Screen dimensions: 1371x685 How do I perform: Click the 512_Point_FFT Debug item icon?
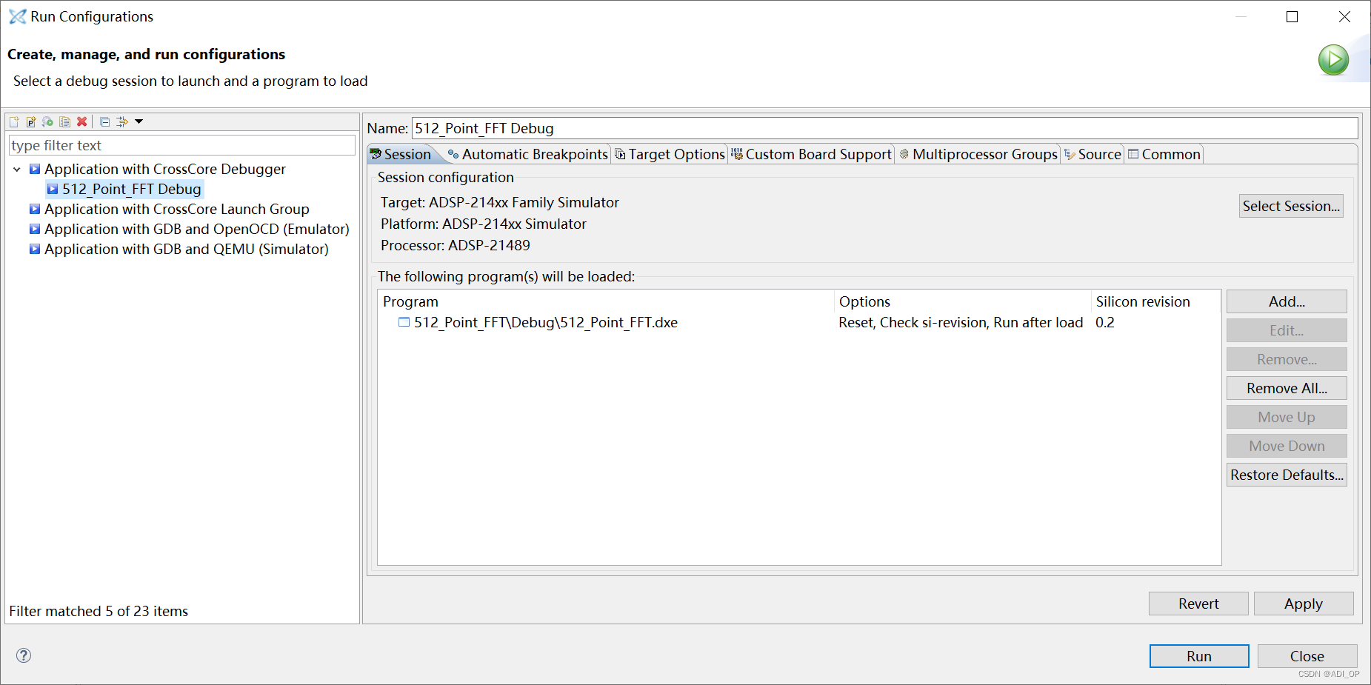[x=53, y=189]
